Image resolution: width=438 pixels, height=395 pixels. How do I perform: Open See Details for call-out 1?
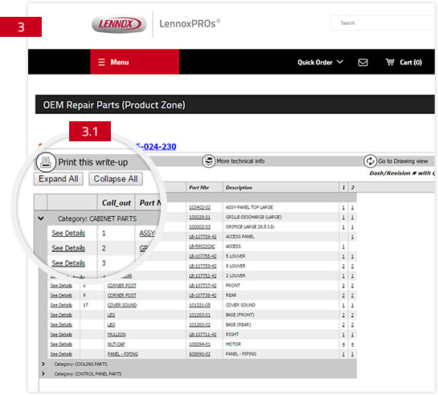(x=68, y=233)
